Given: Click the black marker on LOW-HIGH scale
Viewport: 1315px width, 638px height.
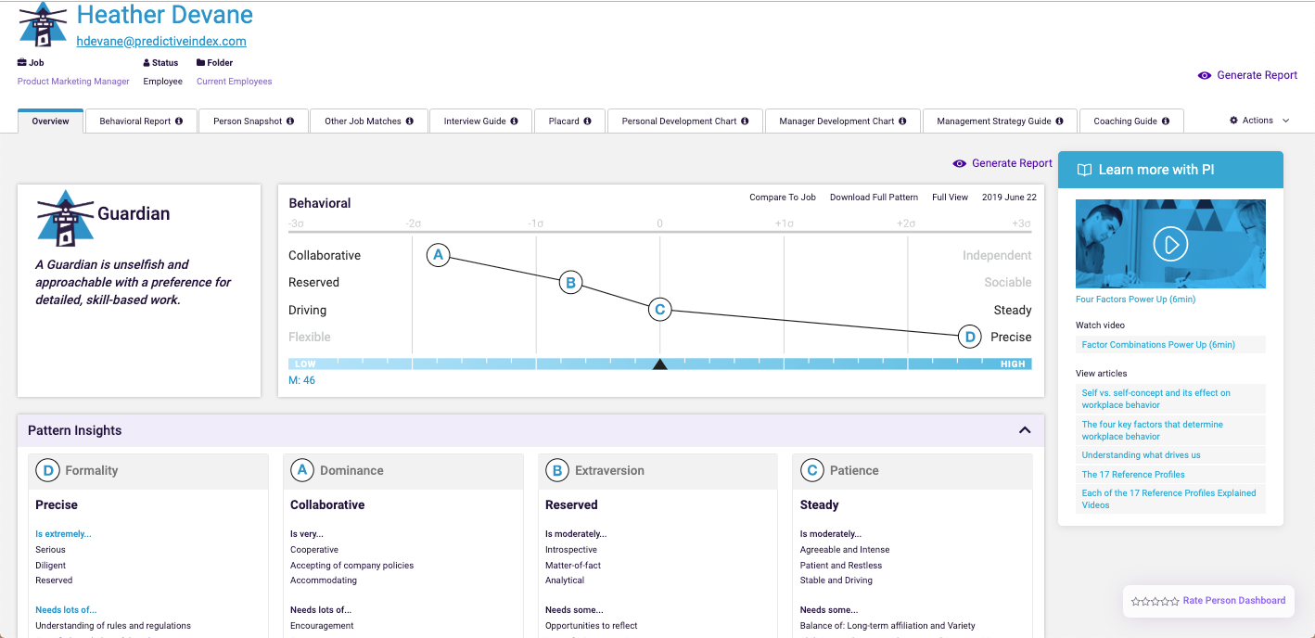Looking at the screenshot, I should (660, 364).
